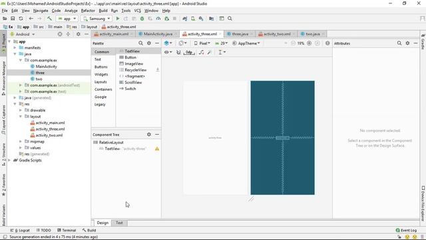Open the Attributes panel settings gear

pos(407,43)
